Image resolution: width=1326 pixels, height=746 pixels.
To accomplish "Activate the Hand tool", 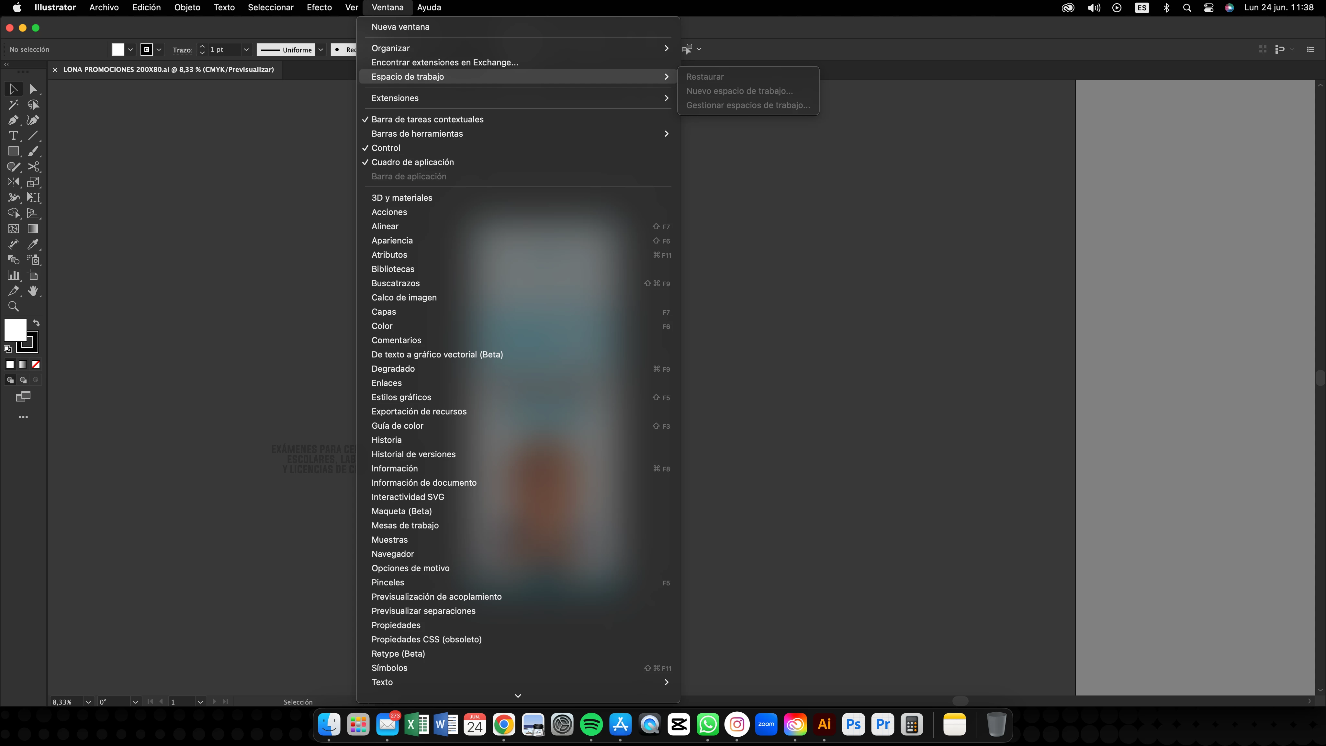I will 33,291.
